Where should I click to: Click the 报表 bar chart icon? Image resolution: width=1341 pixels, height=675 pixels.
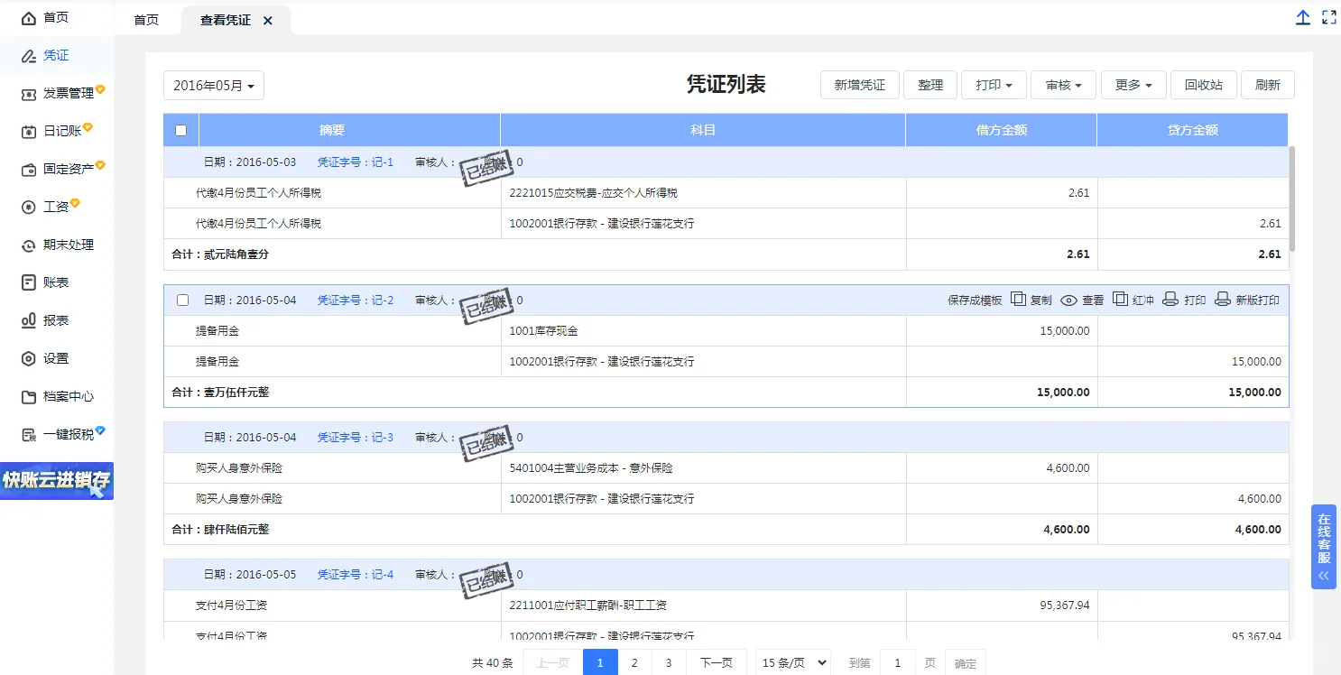click(29, 320)
